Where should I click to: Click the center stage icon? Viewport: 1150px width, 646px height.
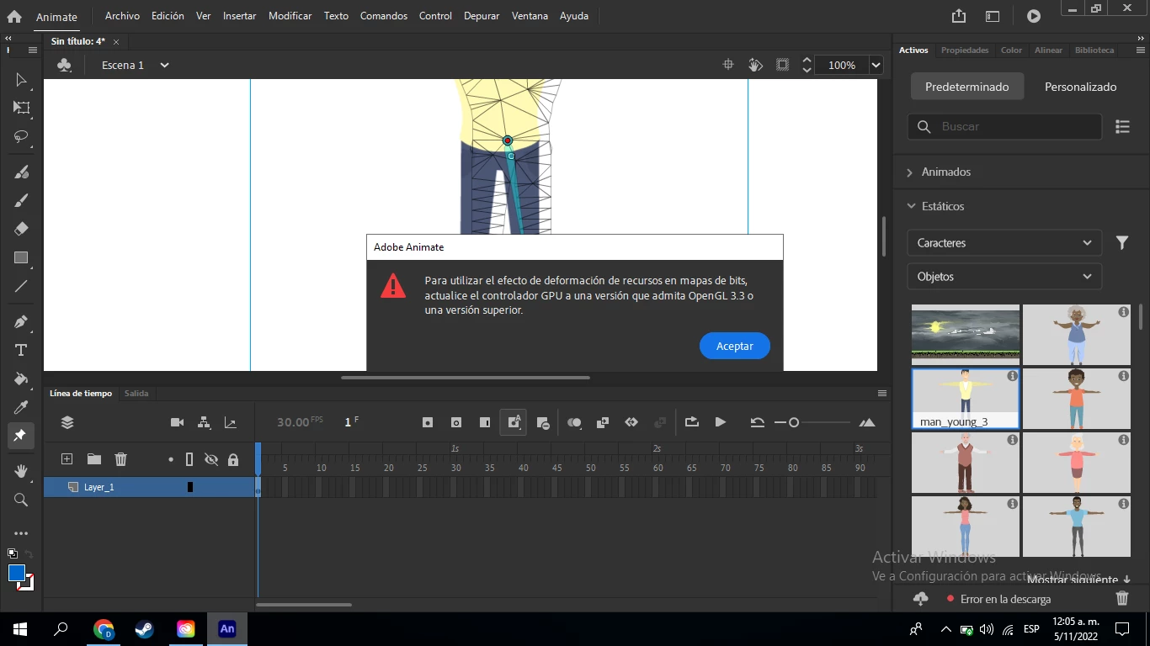click(x=729, y=65)
